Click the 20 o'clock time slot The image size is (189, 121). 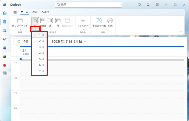pos(102,113)
